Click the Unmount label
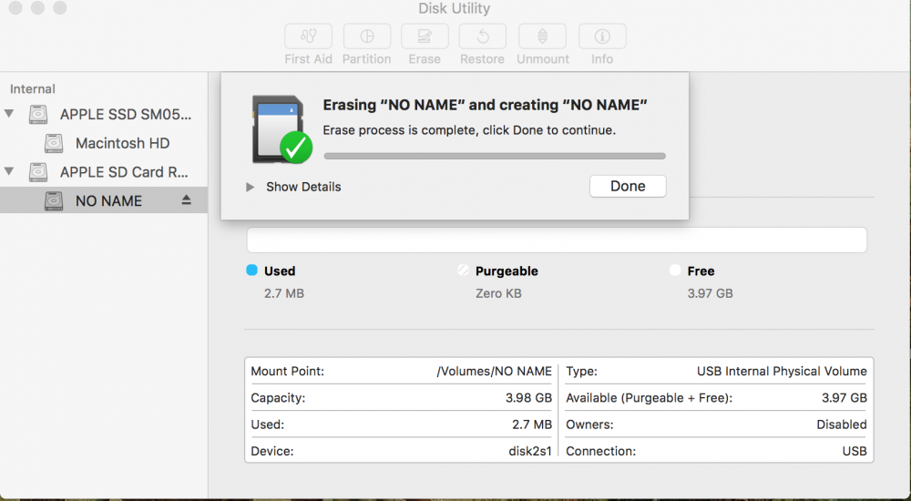 pyautogui.click(x=543, y=59)
